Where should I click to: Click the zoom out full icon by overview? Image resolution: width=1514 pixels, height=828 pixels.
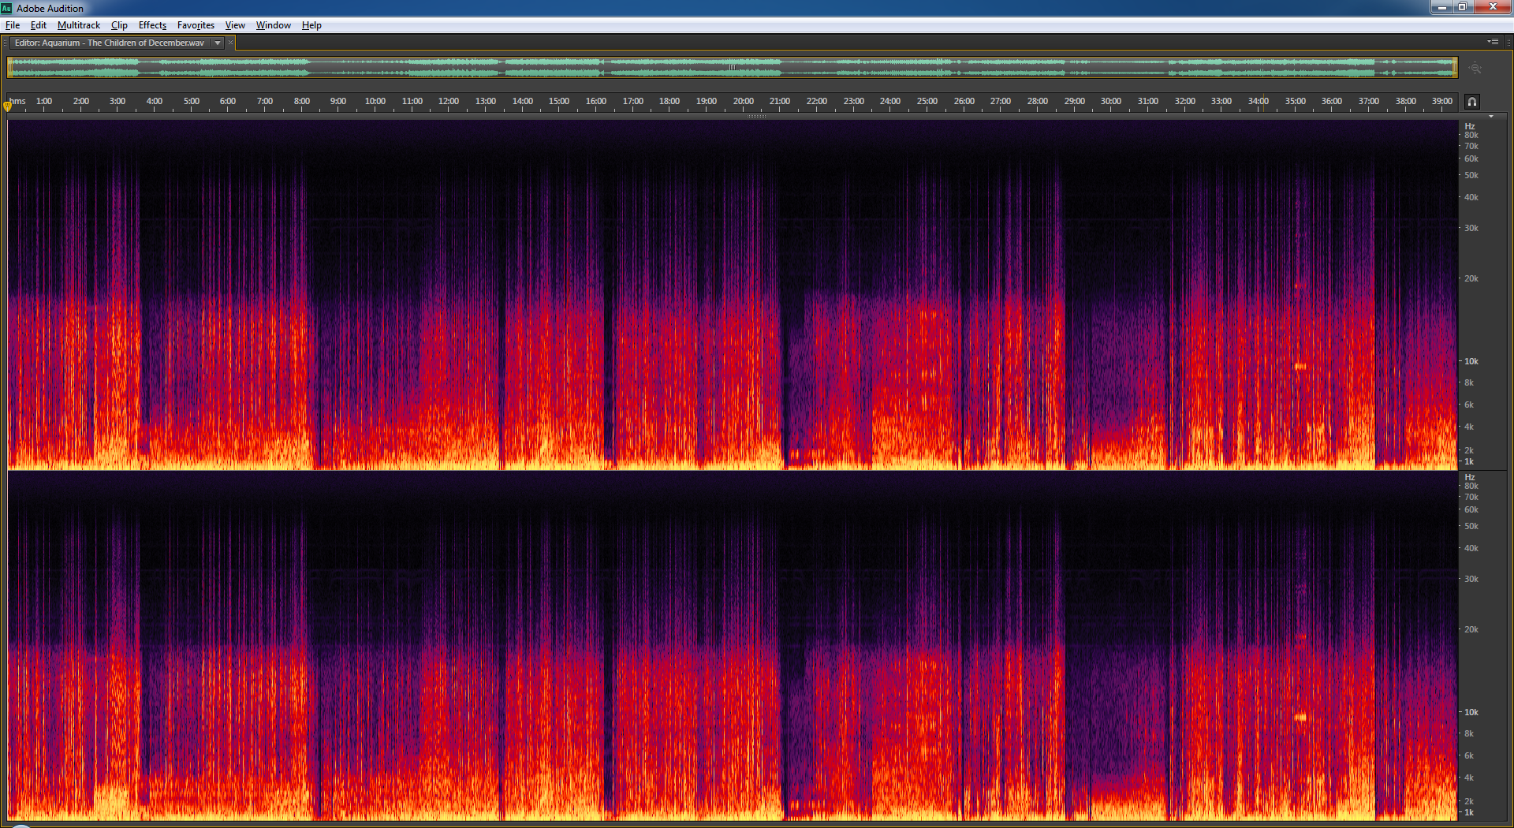1475,69
